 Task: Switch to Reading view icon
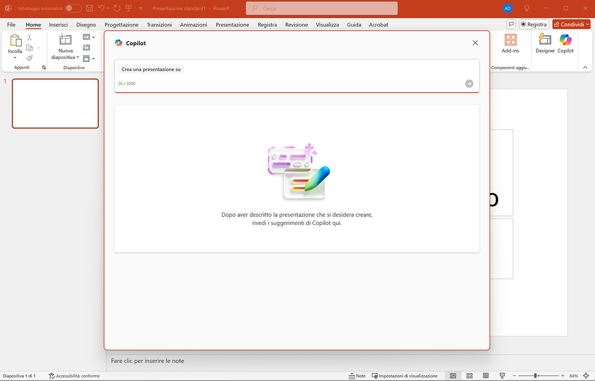coord(486,376)
